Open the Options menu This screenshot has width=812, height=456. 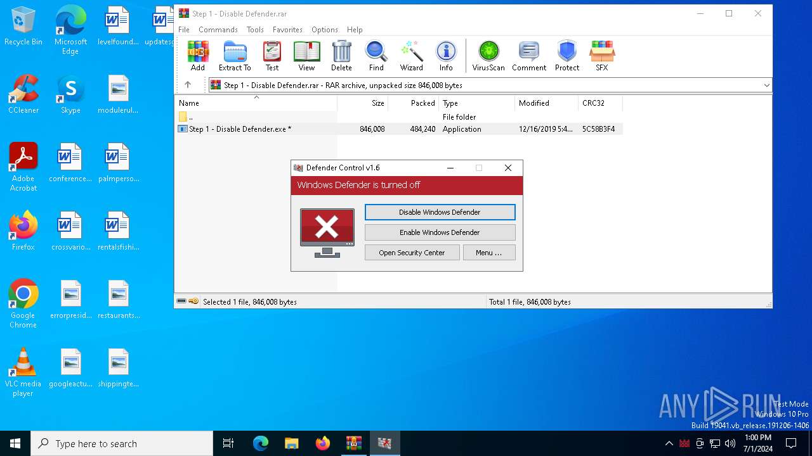coord(325,30)
